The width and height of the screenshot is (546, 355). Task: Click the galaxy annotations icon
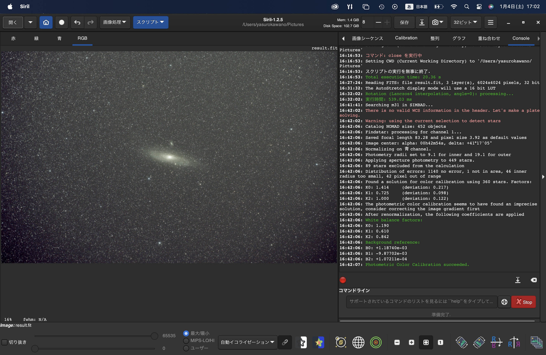[x=341, y=342]
